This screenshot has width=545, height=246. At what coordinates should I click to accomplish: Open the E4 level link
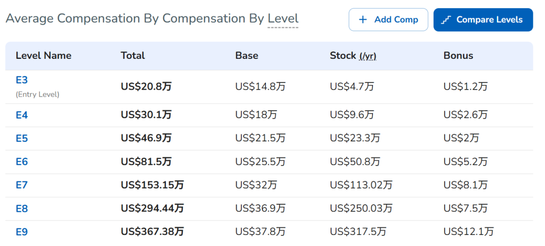(22, 115)
